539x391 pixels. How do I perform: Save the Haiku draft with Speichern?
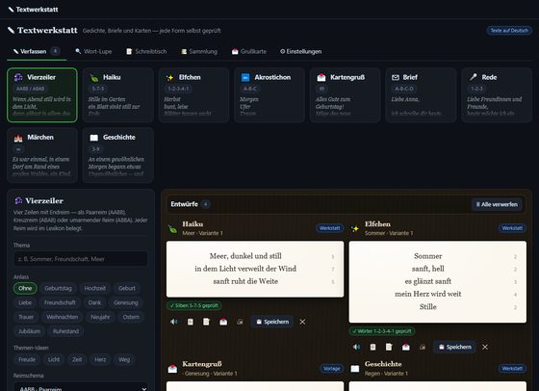[272, 322]
